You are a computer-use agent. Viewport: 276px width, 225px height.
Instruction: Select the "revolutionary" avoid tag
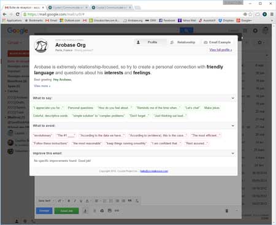[42, 135]
